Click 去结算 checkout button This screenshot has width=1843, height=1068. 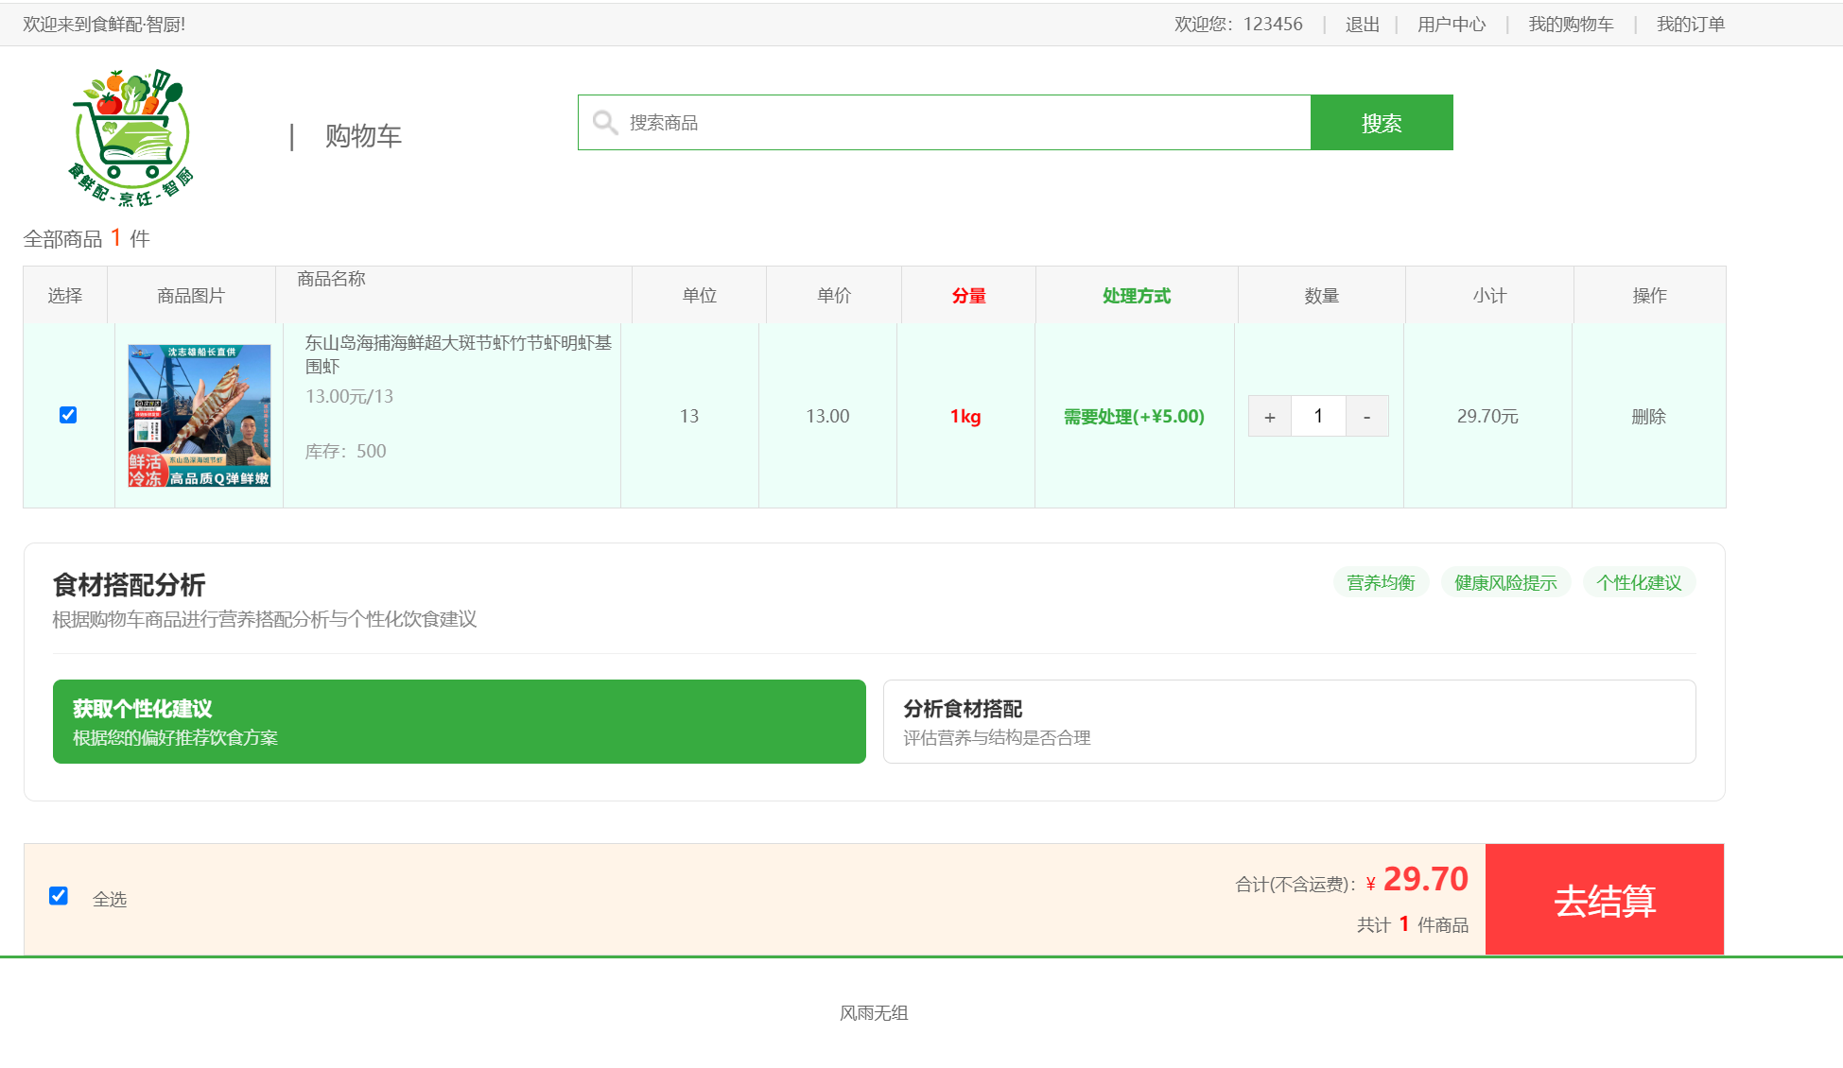tap(1604, 900)
